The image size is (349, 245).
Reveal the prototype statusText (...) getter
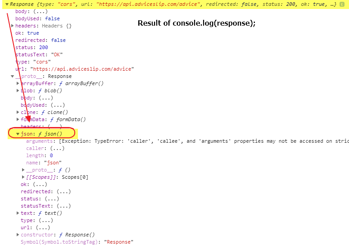pyautogui.click(x=63, y=206)
